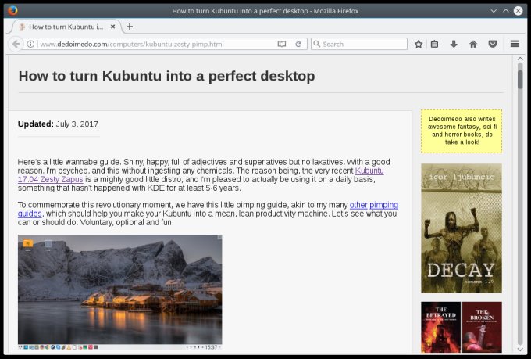The image size is (531, 359).
Task: Click the Pocket save icon
Action: [492, 45]
